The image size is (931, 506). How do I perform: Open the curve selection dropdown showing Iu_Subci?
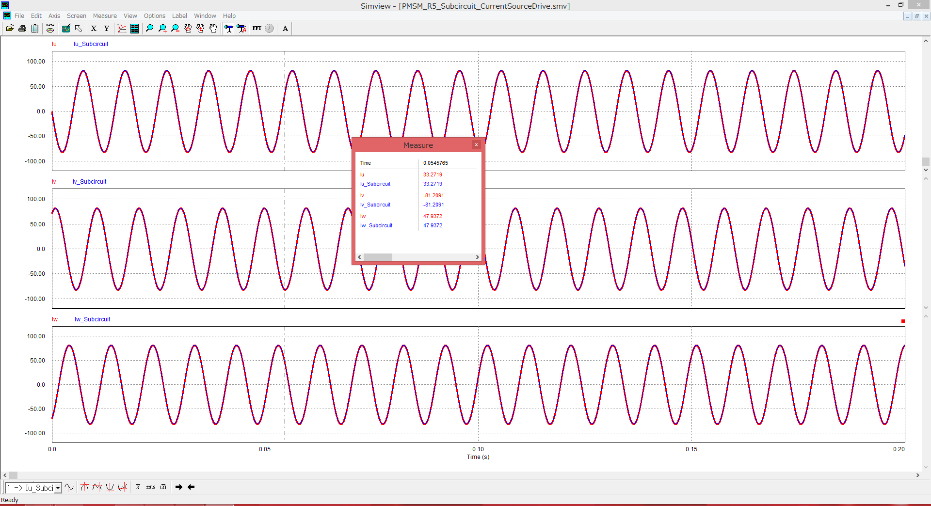pyautogui.click(x=57, y=488)
